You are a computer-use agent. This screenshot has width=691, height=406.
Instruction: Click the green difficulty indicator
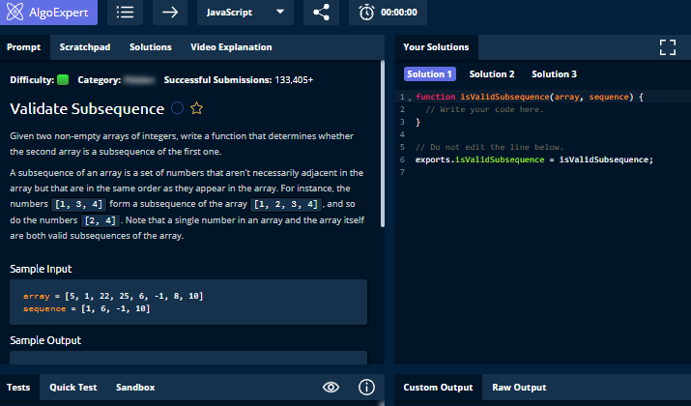tap(63, 80)
